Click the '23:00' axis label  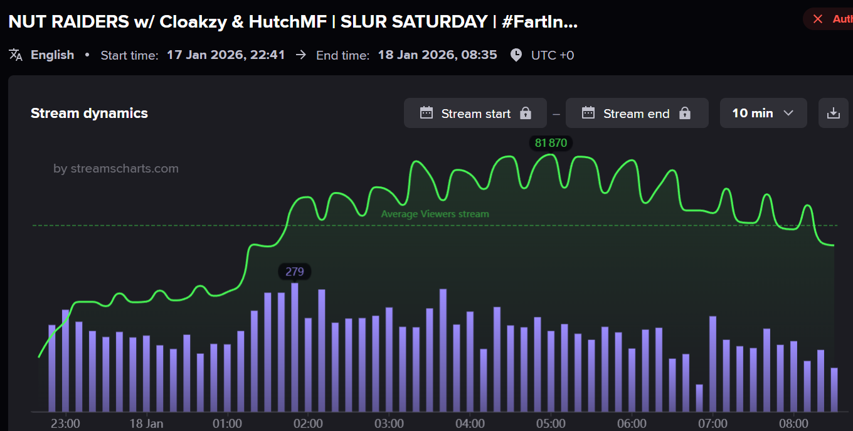(x=65, y=423)
